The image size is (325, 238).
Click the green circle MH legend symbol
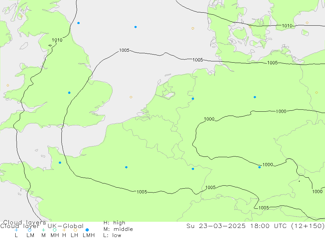pos(55,230)
